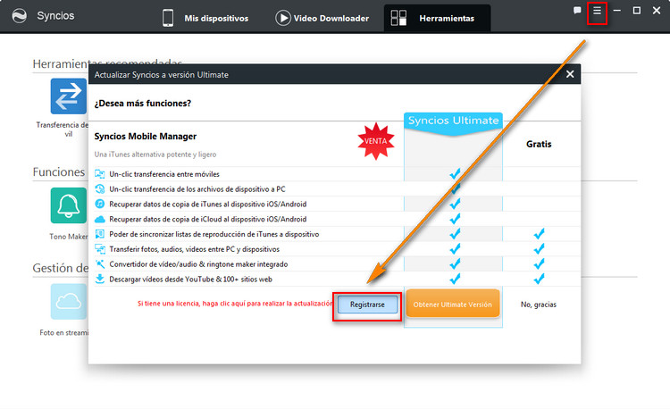The width and height of the screenshot is (670, 409).
Task: Switch to the Video Downloader tab
Action: click(322, 19)
